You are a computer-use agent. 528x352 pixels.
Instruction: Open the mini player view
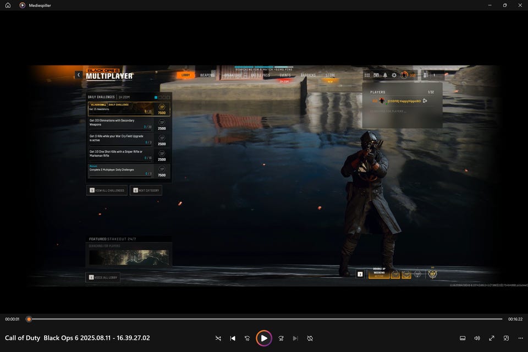(506, 338)
